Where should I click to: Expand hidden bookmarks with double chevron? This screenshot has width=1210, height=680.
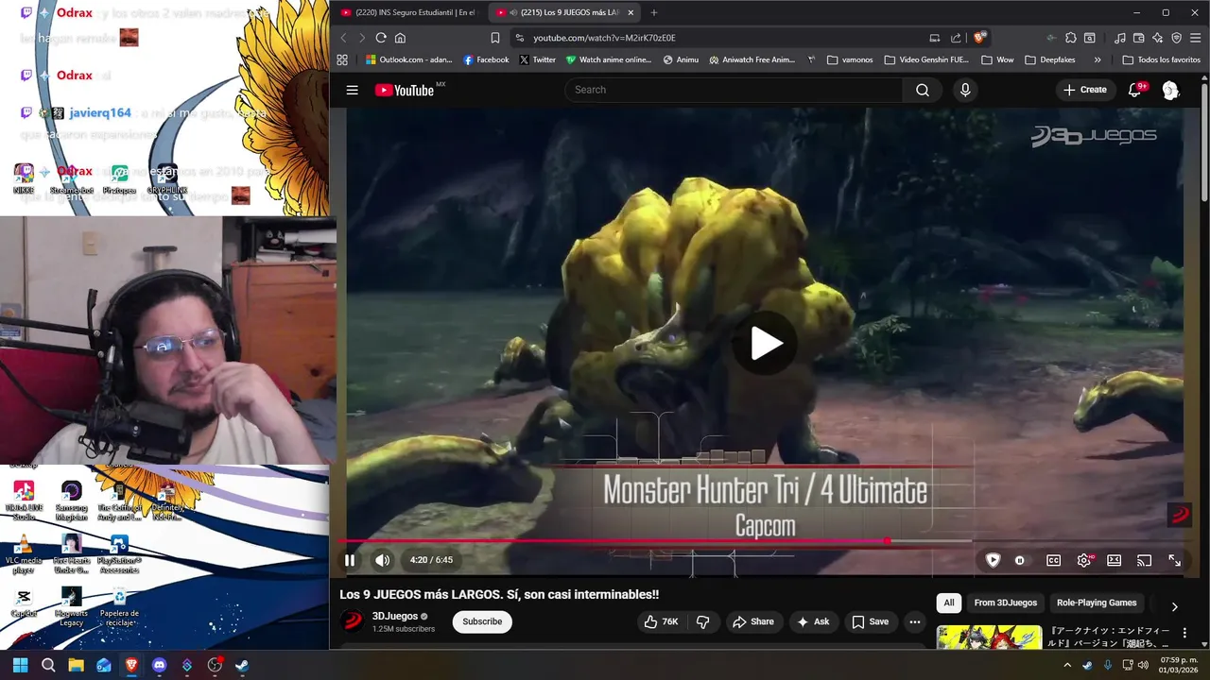(x=1098, y=59)
